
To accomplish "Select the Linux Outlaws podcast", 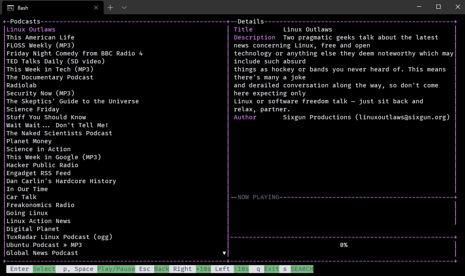I will [31, 29].
